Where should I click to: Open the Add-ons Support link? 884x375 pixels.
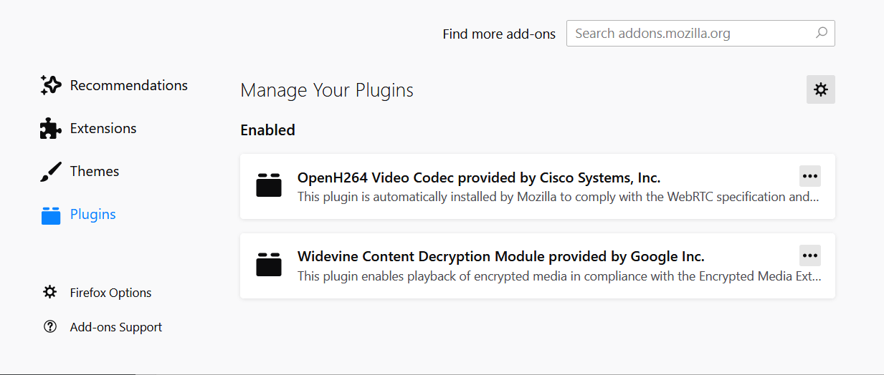[x=116, y=327]
